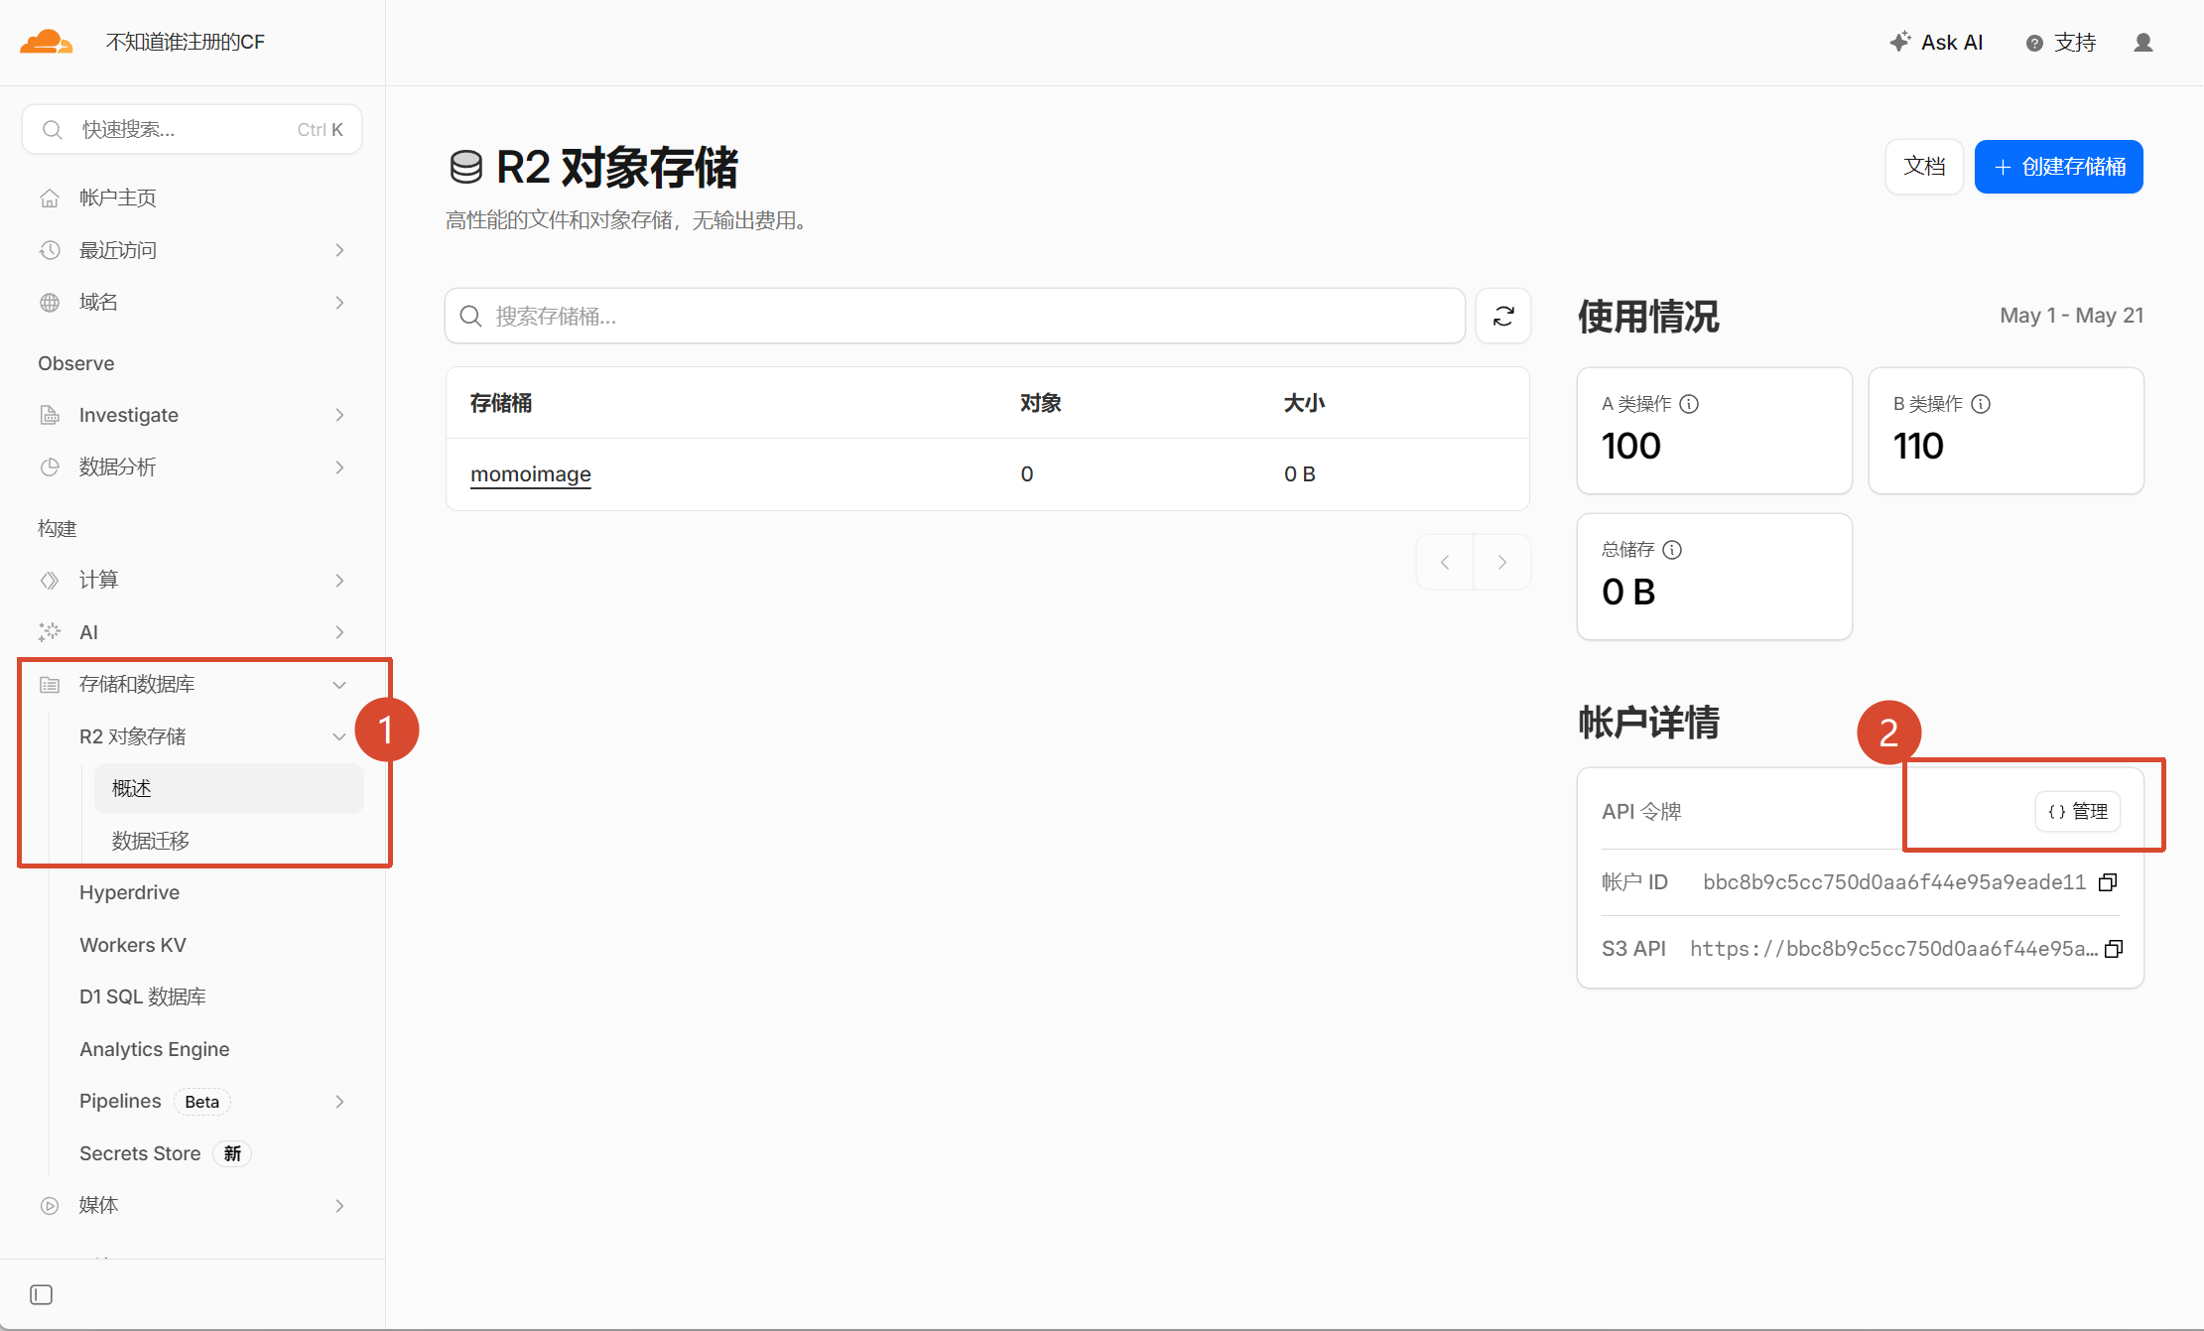The width and height of the screenshot is (2204, 1331).
Task: Open the 支持 help menu
Action: [x=2061, y=43]
